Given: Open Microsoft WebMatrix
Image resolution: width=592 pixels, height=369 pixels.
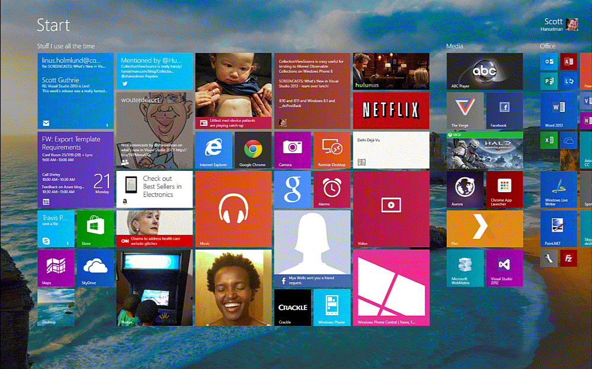Looking at the screenshot, I should (465, 268).
